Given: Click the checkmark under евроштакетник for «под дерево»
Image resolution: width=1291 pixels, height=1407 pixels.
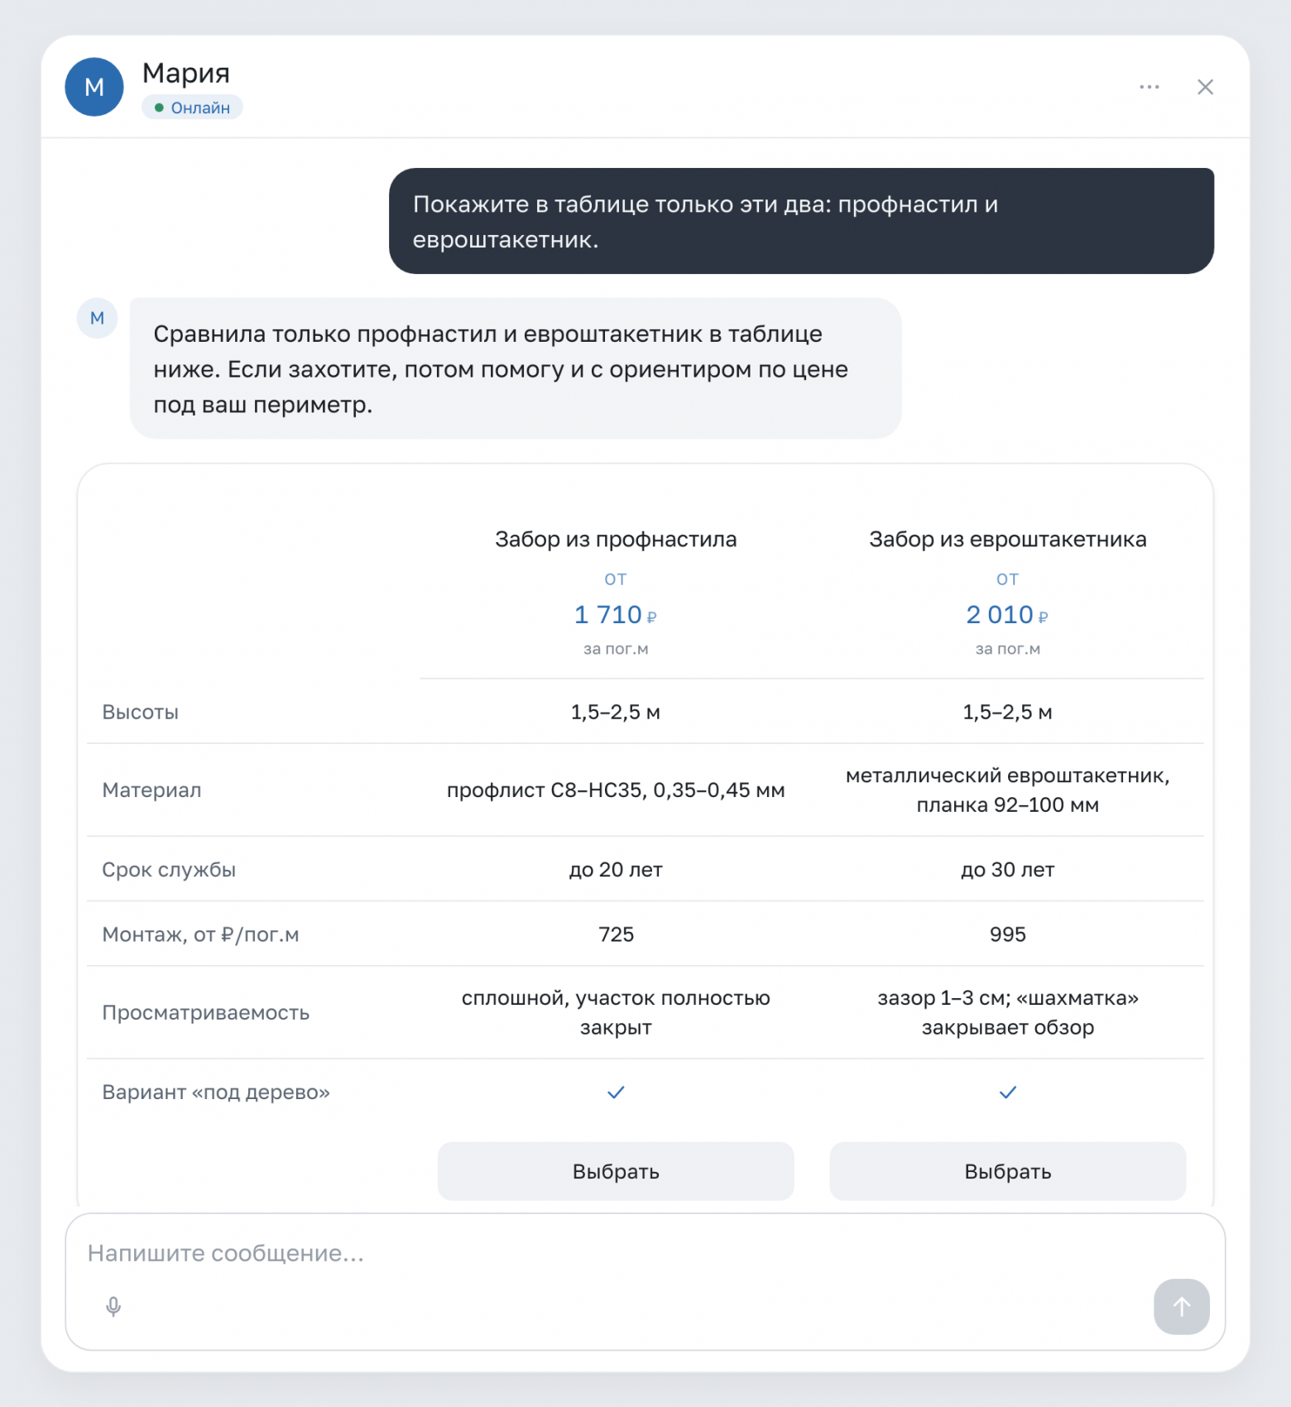Looking at the screenshot, I should [1007, 1092].
